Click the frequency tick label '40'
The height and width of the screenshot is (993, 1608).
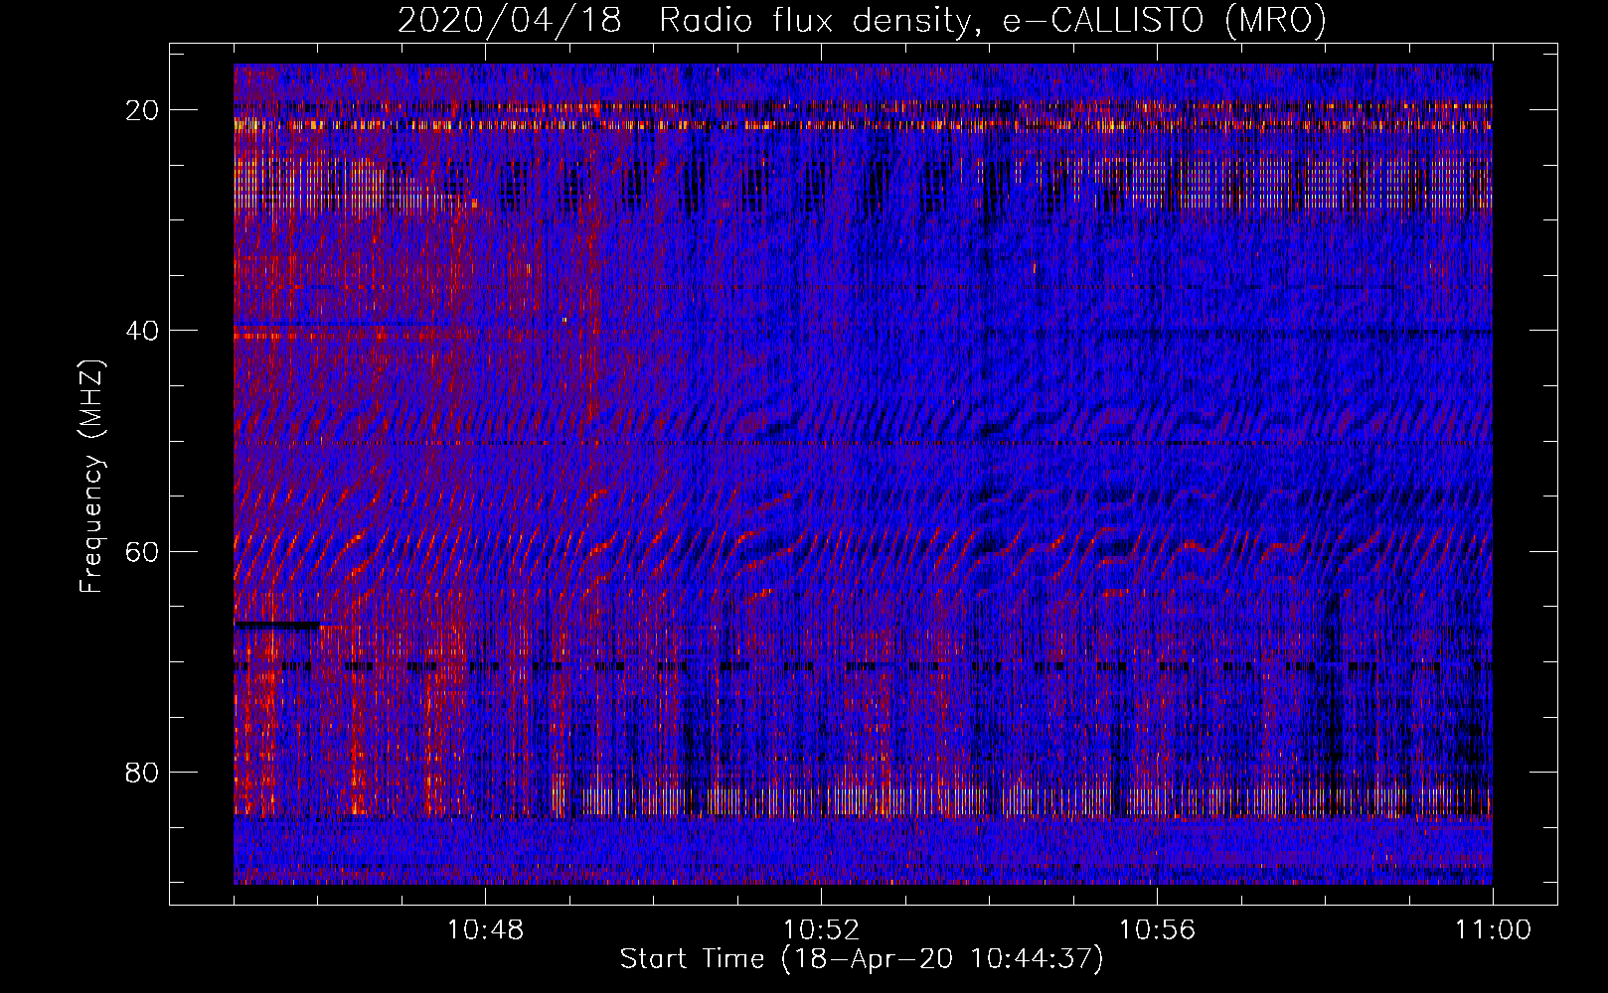pos(143,331)
